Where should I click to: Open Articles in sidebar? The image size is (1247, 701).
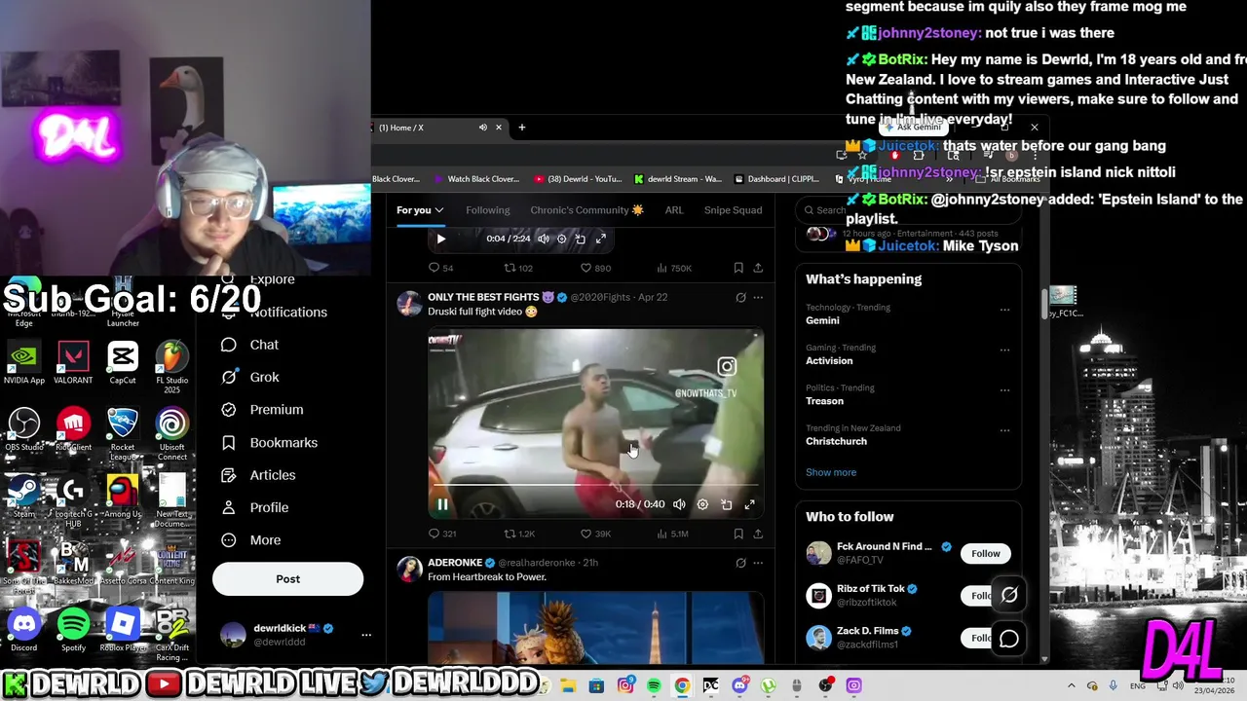click(x=258, y=475)
